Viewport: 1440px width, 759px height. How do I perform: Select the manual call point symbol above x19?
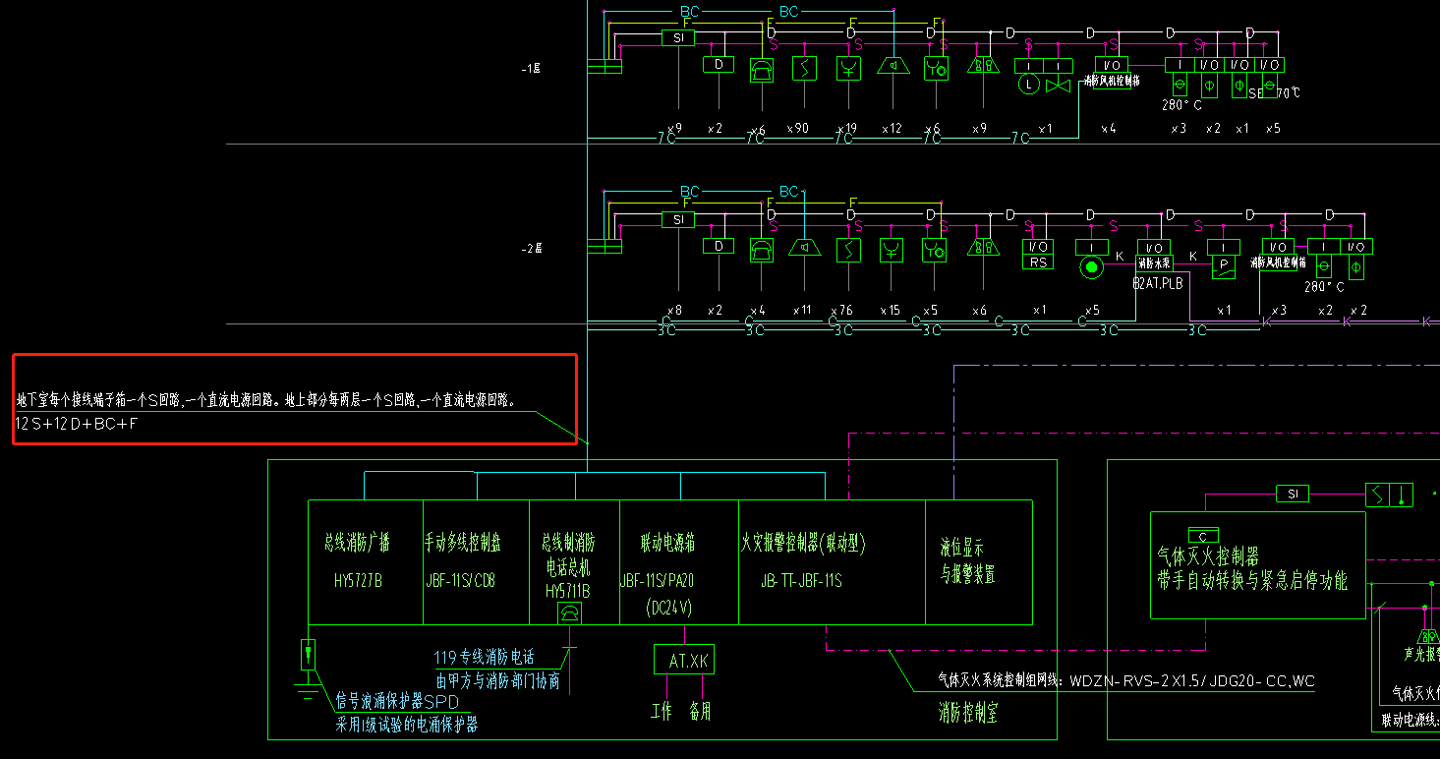click(x=848, y=69)
